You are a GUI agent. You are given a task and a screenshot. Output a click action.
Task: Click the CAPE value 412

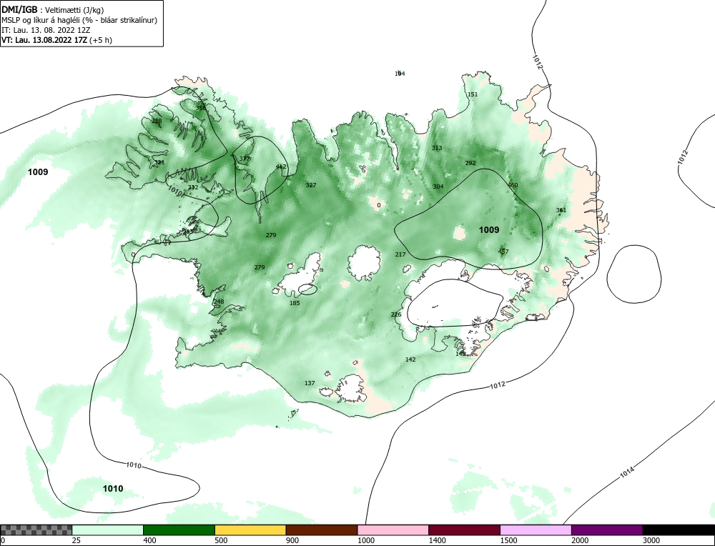click(281, 167)
